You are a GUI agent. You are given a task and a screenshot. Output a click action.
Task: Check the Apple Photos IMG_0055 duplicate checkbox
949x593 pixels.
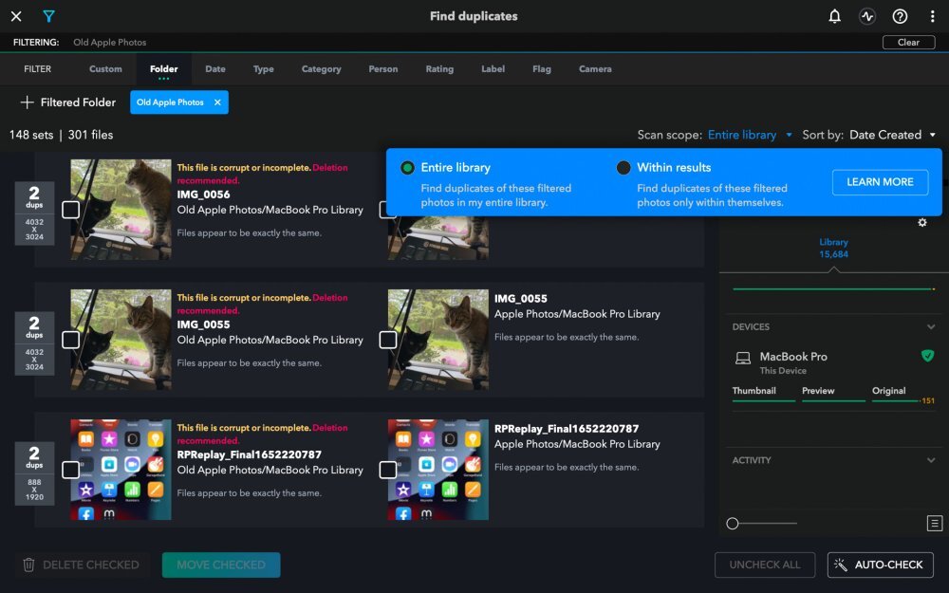pos(388,340)
